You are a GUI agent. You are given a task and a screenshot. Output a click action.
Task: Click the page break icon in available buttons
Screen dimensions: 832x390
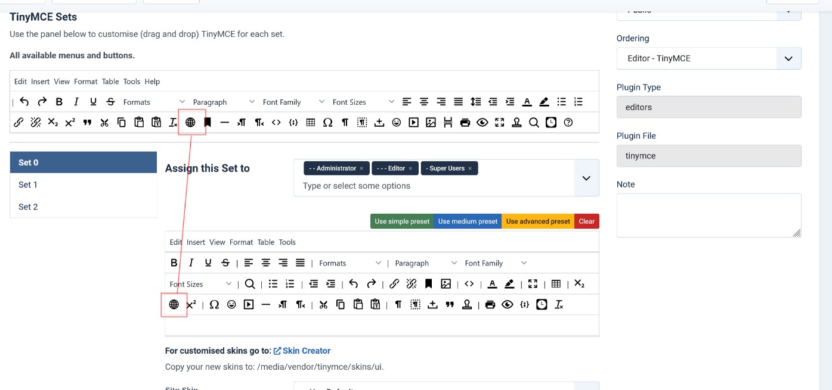(448, 123)
